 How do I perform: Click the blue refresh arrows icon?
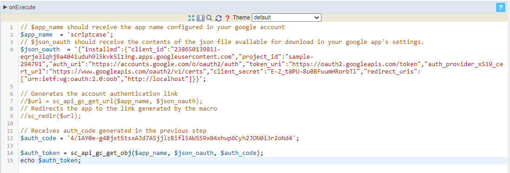coord(219,18)
